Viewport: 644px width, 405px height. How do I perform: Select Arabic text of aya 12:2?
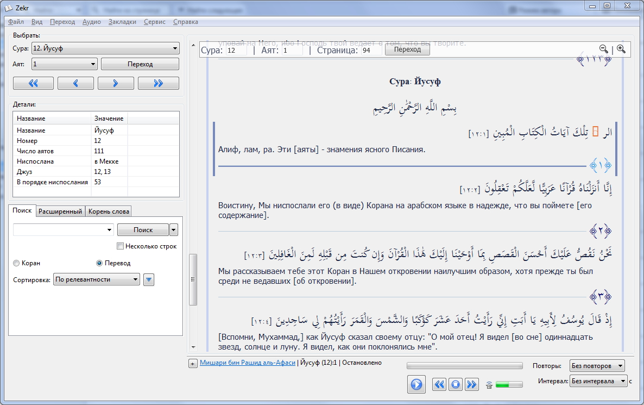point(535,189)
